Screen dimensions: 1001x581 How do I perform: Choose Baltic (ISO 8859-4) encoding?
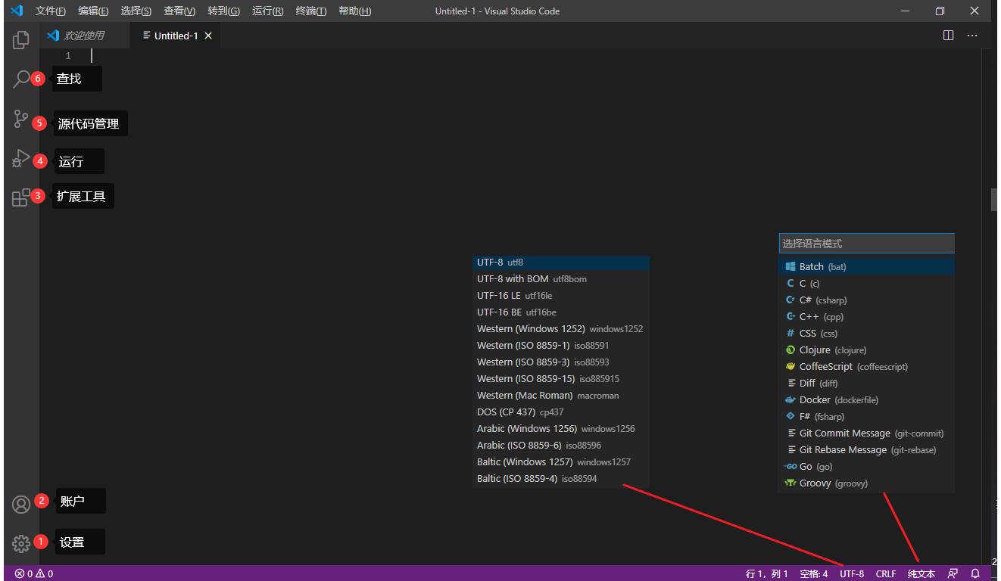[x=560, y=479]
